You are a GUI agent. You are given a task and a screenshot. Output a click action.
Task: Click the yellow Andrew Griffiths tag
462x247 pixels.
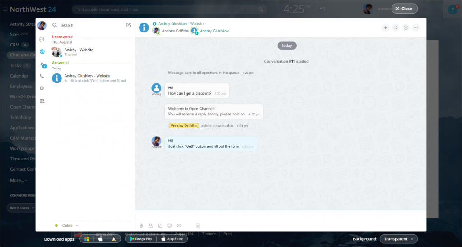point(184,126)
